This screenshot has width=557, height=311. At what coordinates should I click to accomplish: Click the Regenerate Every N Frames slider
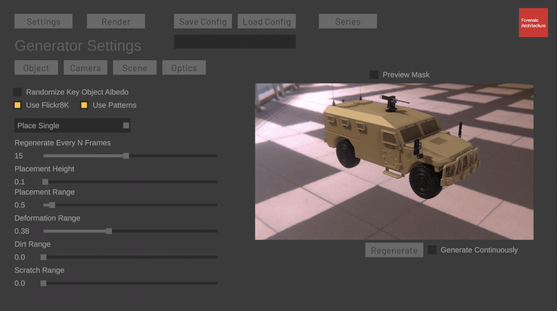coord(131,156)
